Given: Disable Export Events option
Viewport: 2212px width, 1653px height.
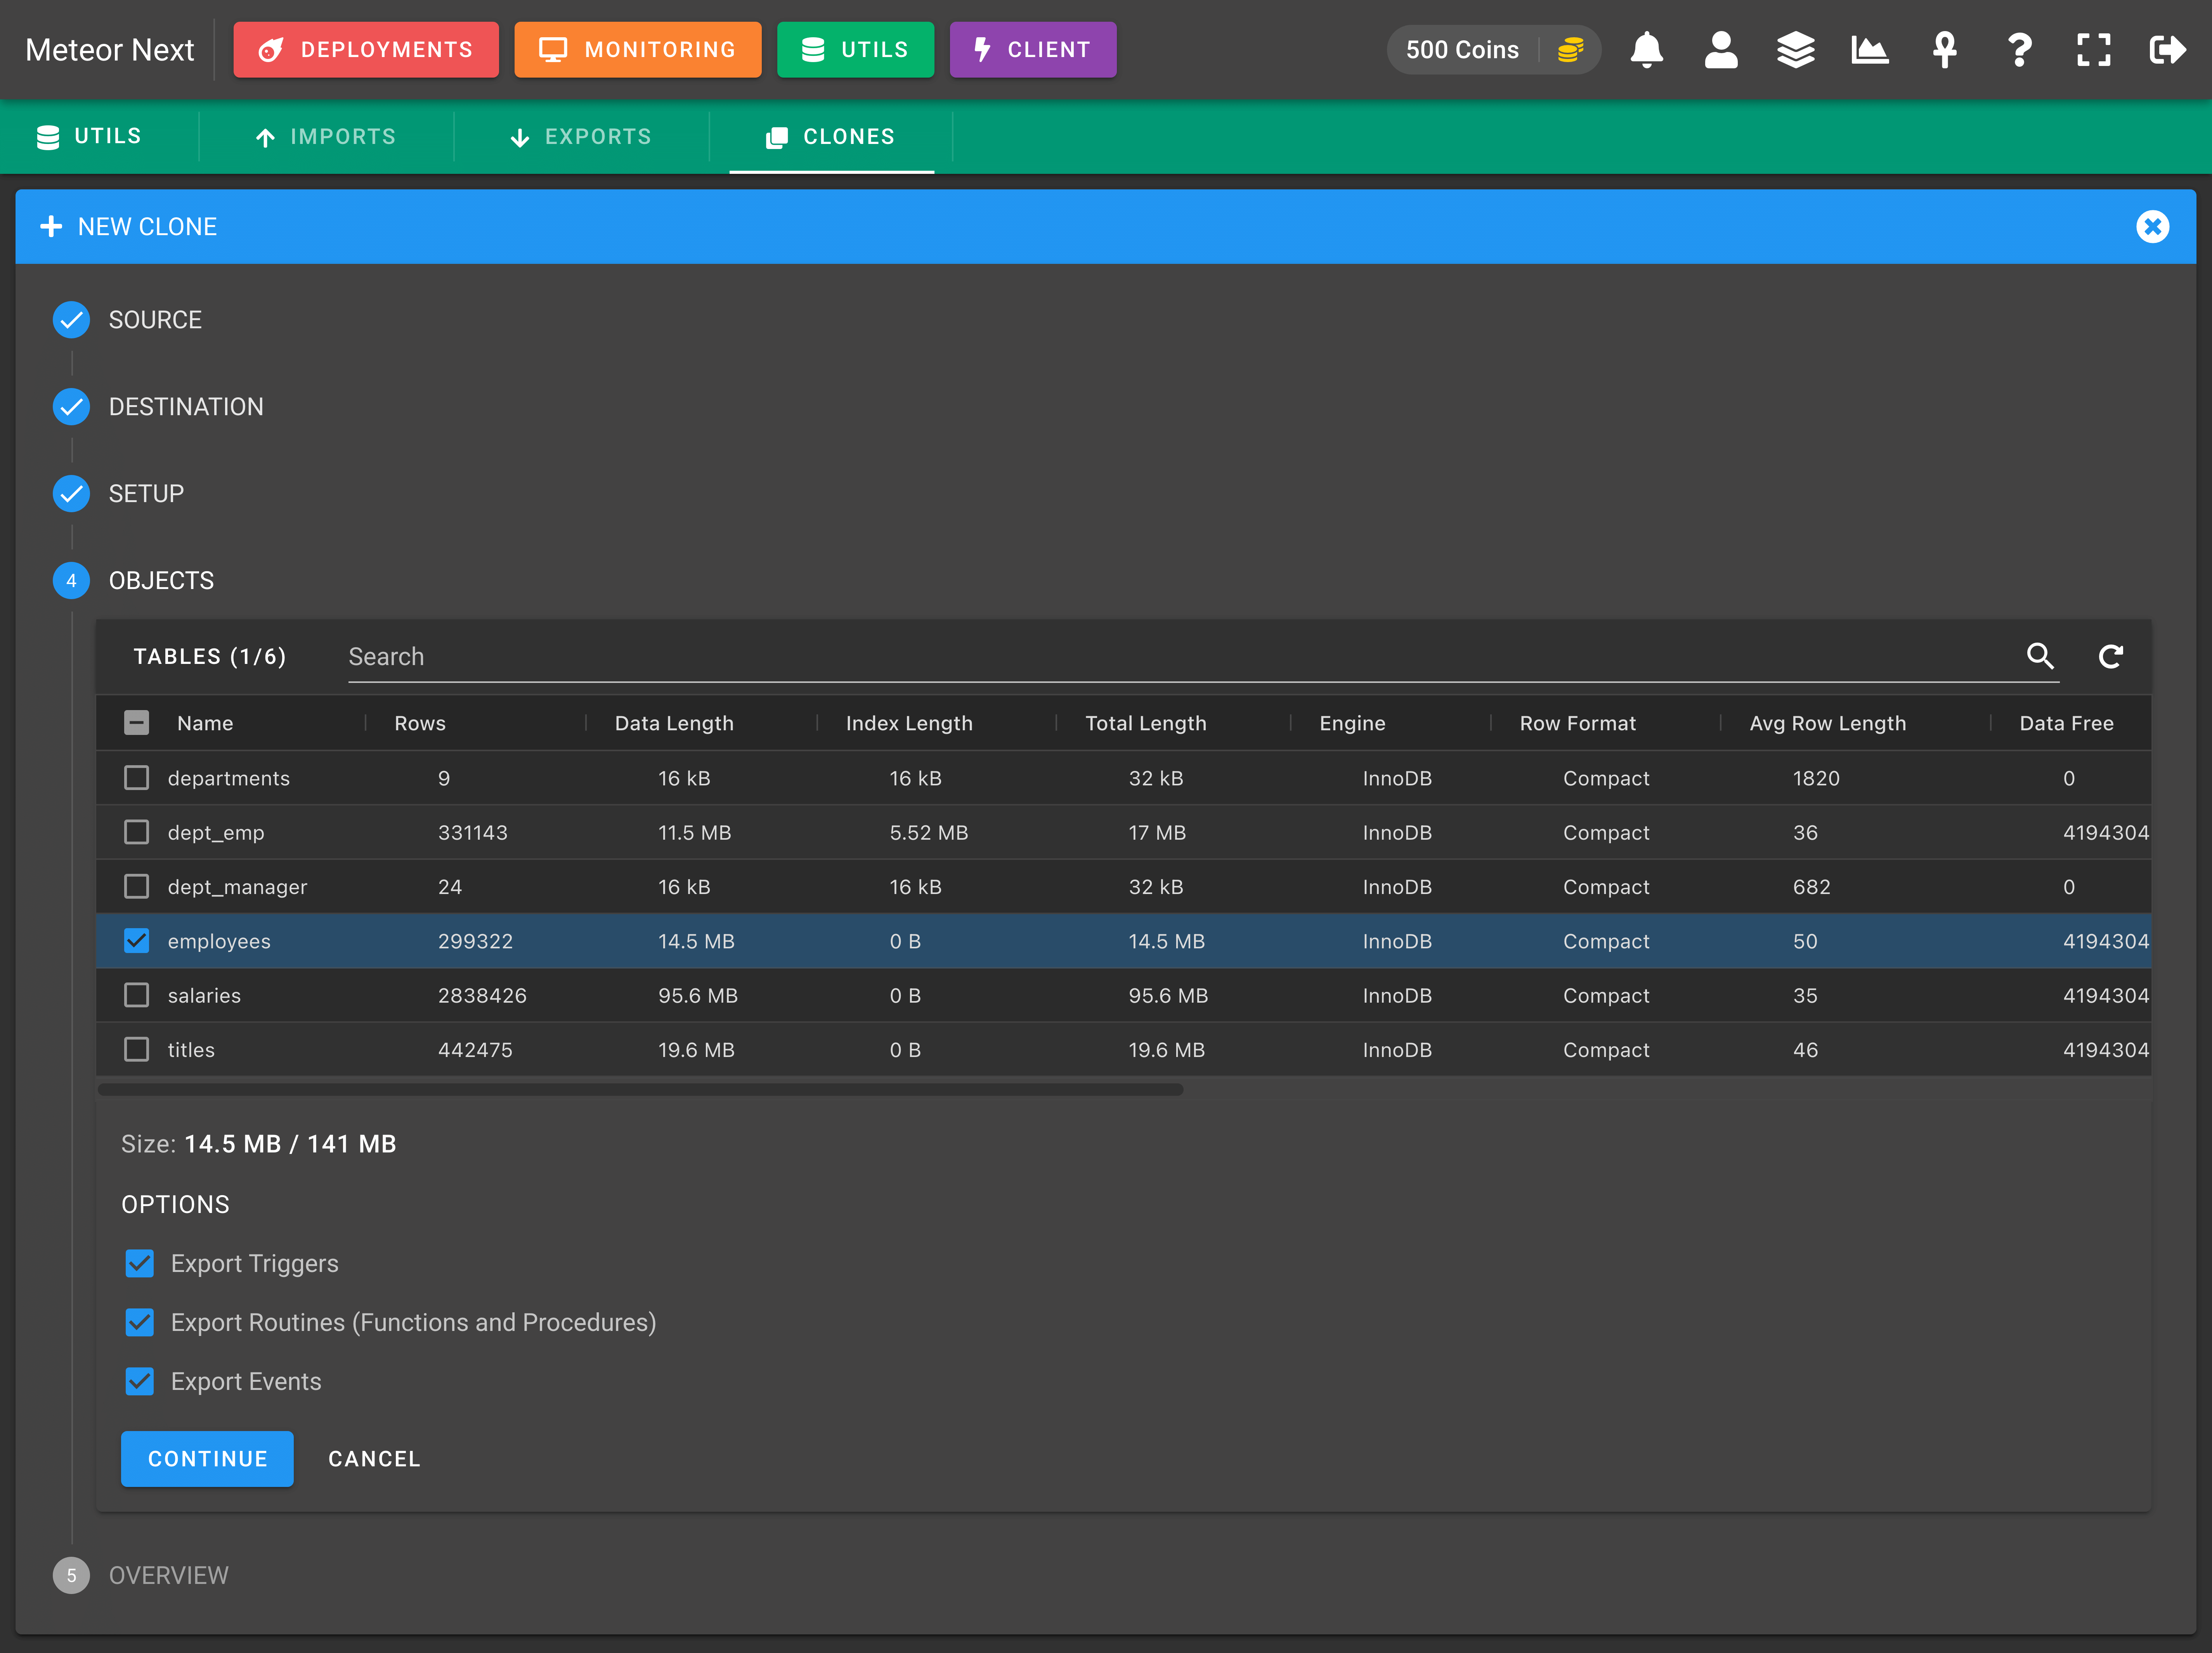Looking at the screenshot, I should click(x=140, y=1382).
